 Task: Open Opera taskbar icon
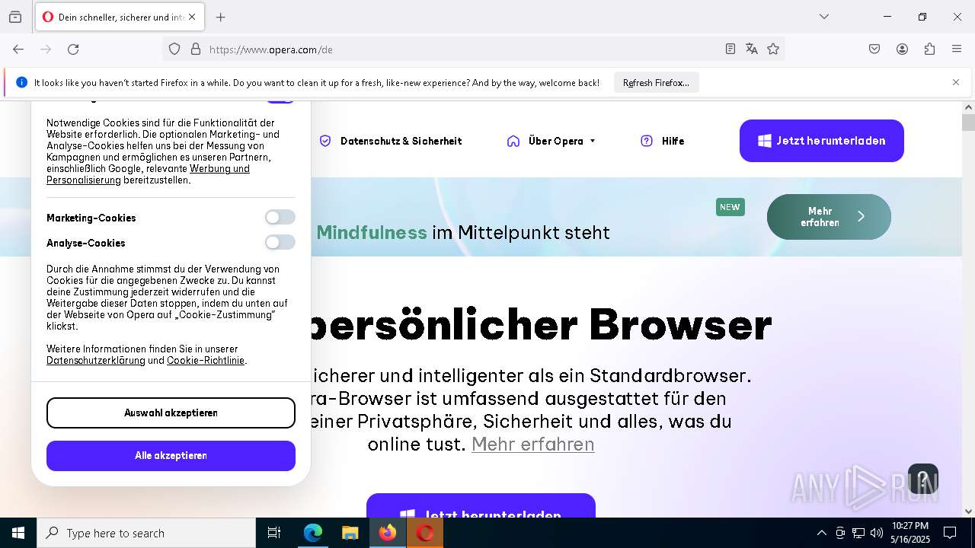(x=425, y=533)
